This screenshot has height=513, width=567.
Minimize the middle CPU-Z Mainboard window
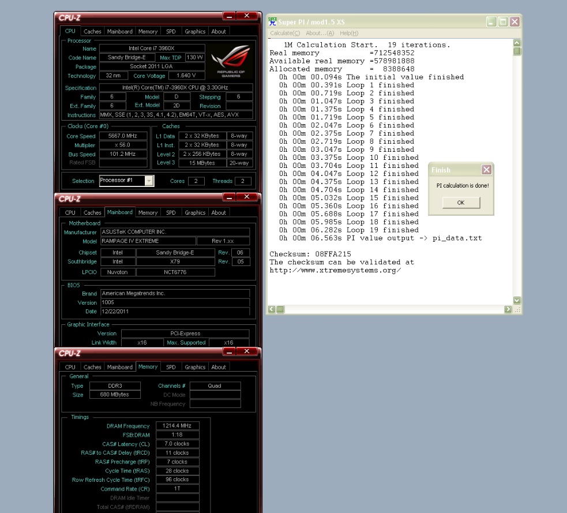pyautogui.click(x=229, y=197)
